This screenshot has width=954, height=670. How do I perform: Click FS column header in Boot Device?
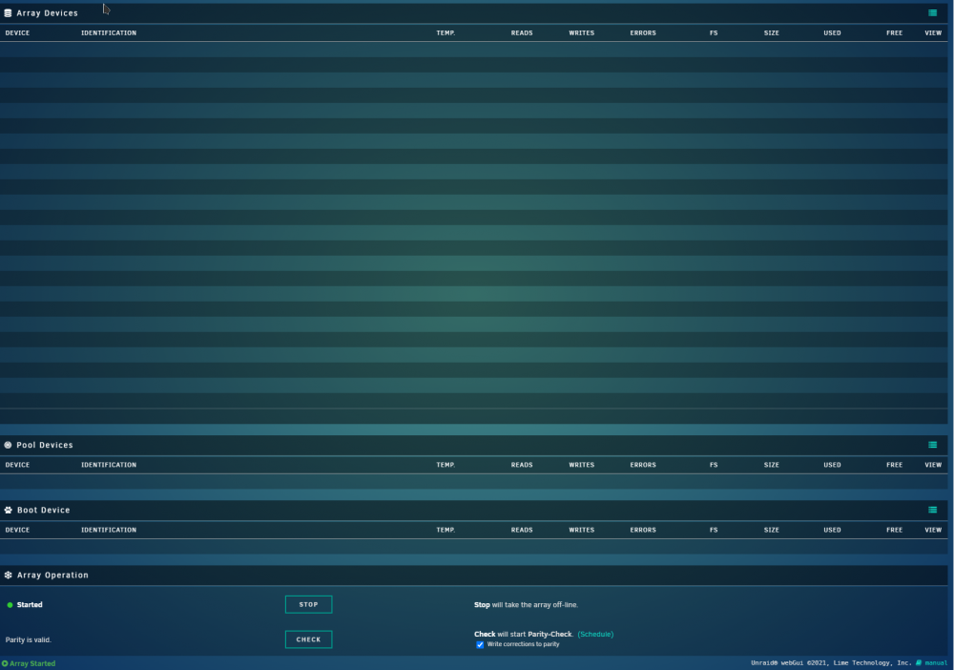click(x=714, y=530)
